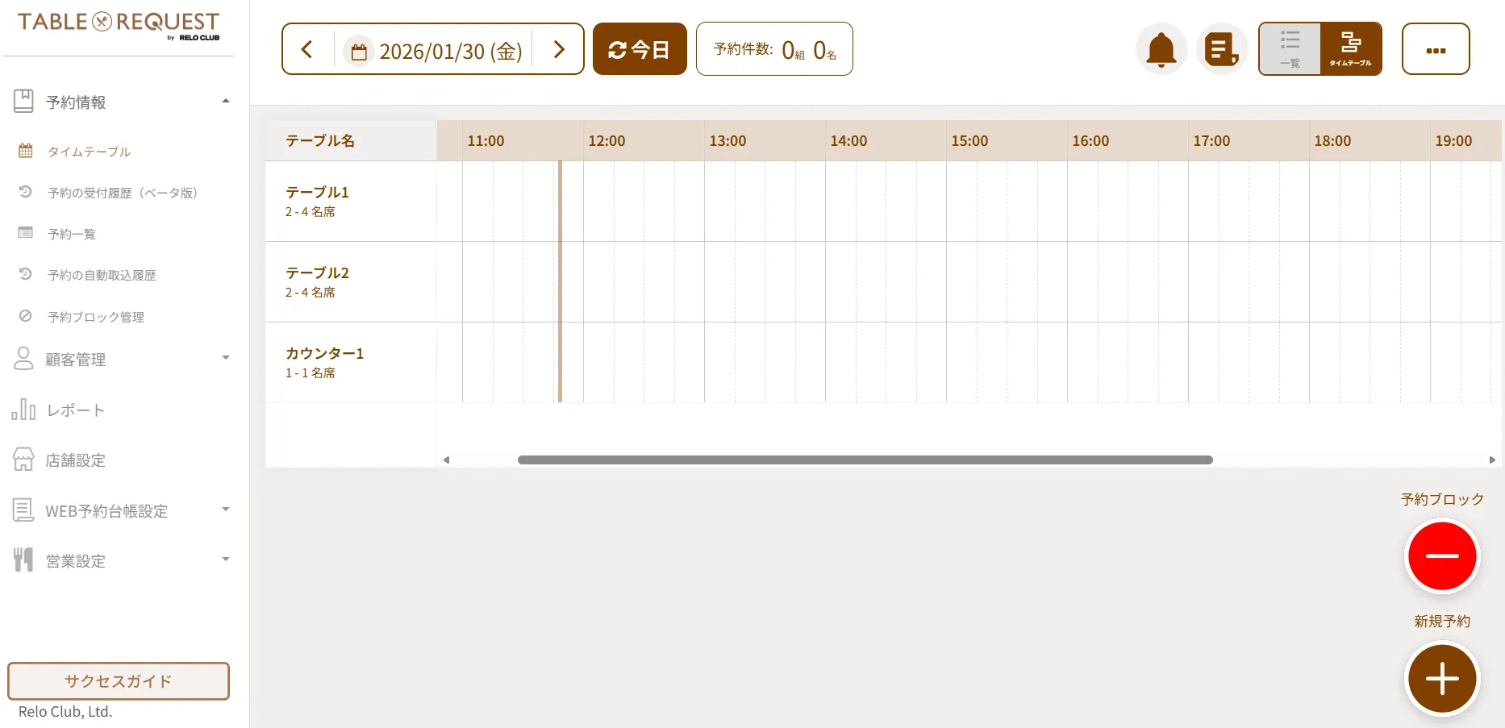Go to previous day with left chevron

coord(307,50)
